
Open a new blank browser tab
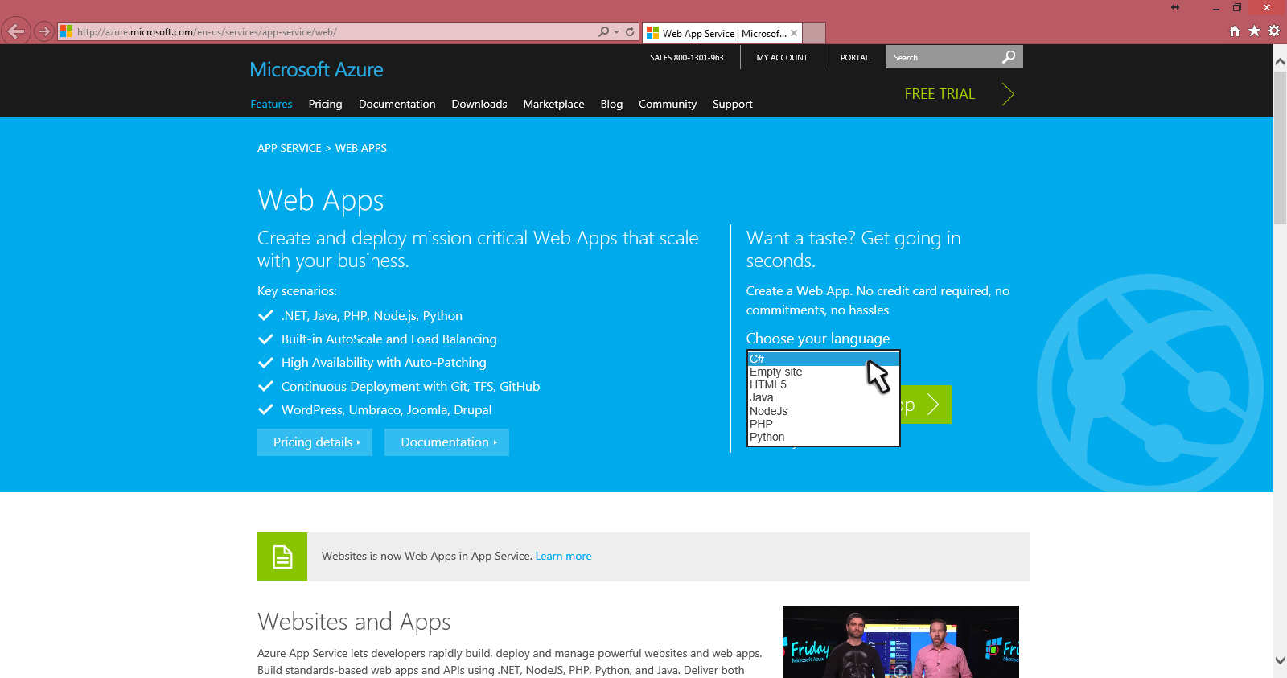(814, 33)
